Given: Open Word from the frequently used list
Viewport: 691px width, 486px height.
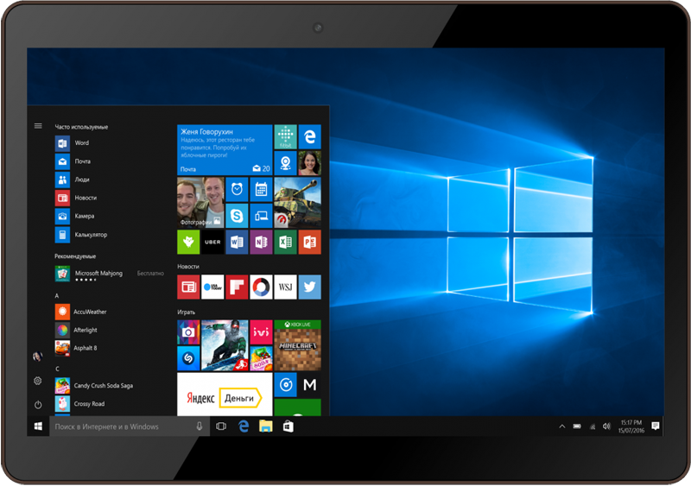Looking at the screenshot, I should click(73, 143).
